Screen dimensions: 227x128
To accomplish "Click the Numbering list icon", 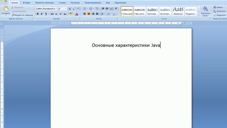I will pyautogui.click(x=91, y=9).
